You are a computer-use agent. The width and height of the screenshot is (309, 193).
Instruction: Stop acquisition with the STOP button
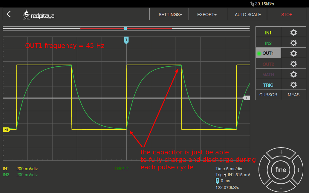point(287,14)
